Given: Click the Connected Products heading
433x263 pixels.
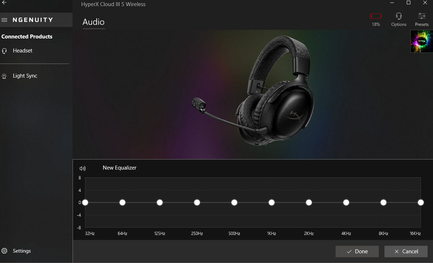Looking at the screenshot, I should [x=27, y=37].
